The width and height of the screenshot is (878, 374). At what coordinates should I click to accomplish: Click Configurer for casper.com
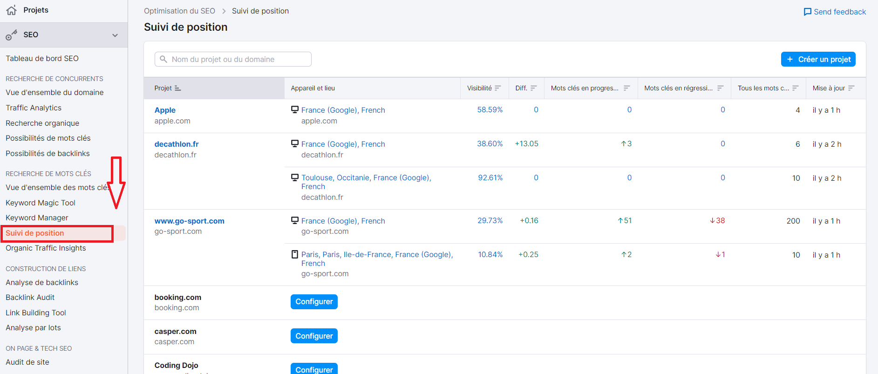[x=314, y=336]
